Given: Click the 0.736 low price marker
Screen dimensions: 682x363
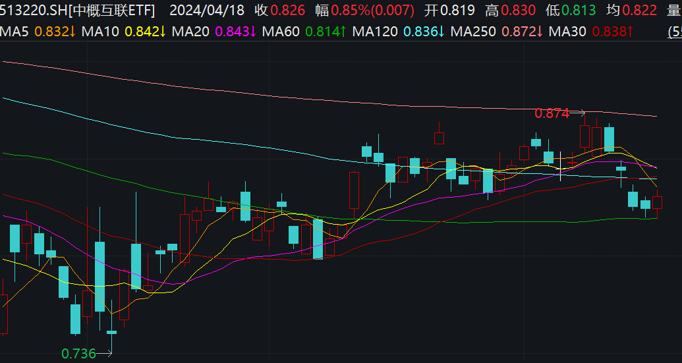Looking at the screenshot, I should click(78, 354).
